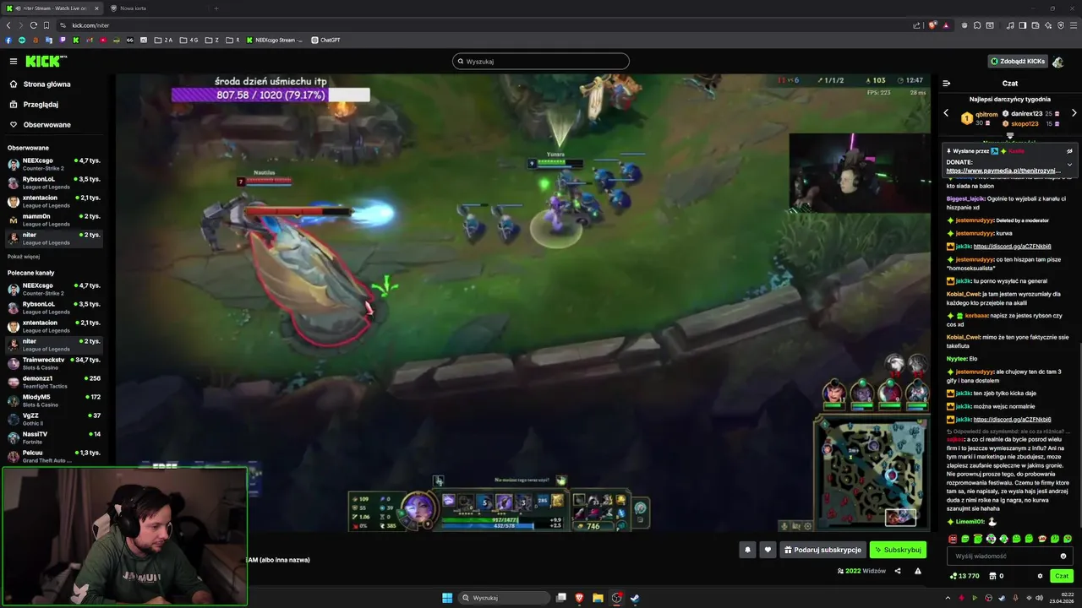Reload the page

(x=34, y=25)
